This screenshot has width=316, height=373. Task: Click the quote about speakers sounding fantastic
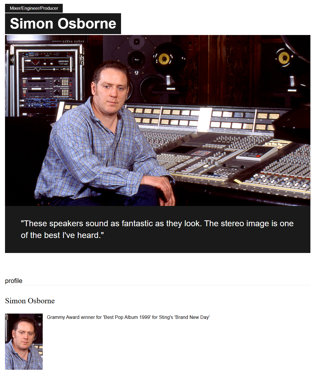tap(157, 229)
